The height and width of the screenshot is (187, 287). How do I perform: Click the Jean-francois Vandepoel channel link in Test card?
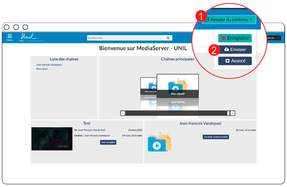click(97, 135)
